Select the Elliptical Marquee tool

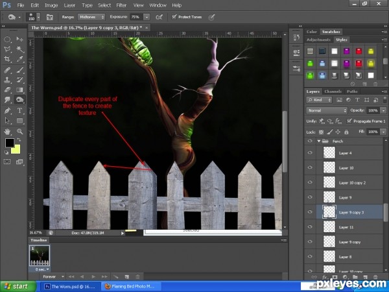click(x=7, y=39)
